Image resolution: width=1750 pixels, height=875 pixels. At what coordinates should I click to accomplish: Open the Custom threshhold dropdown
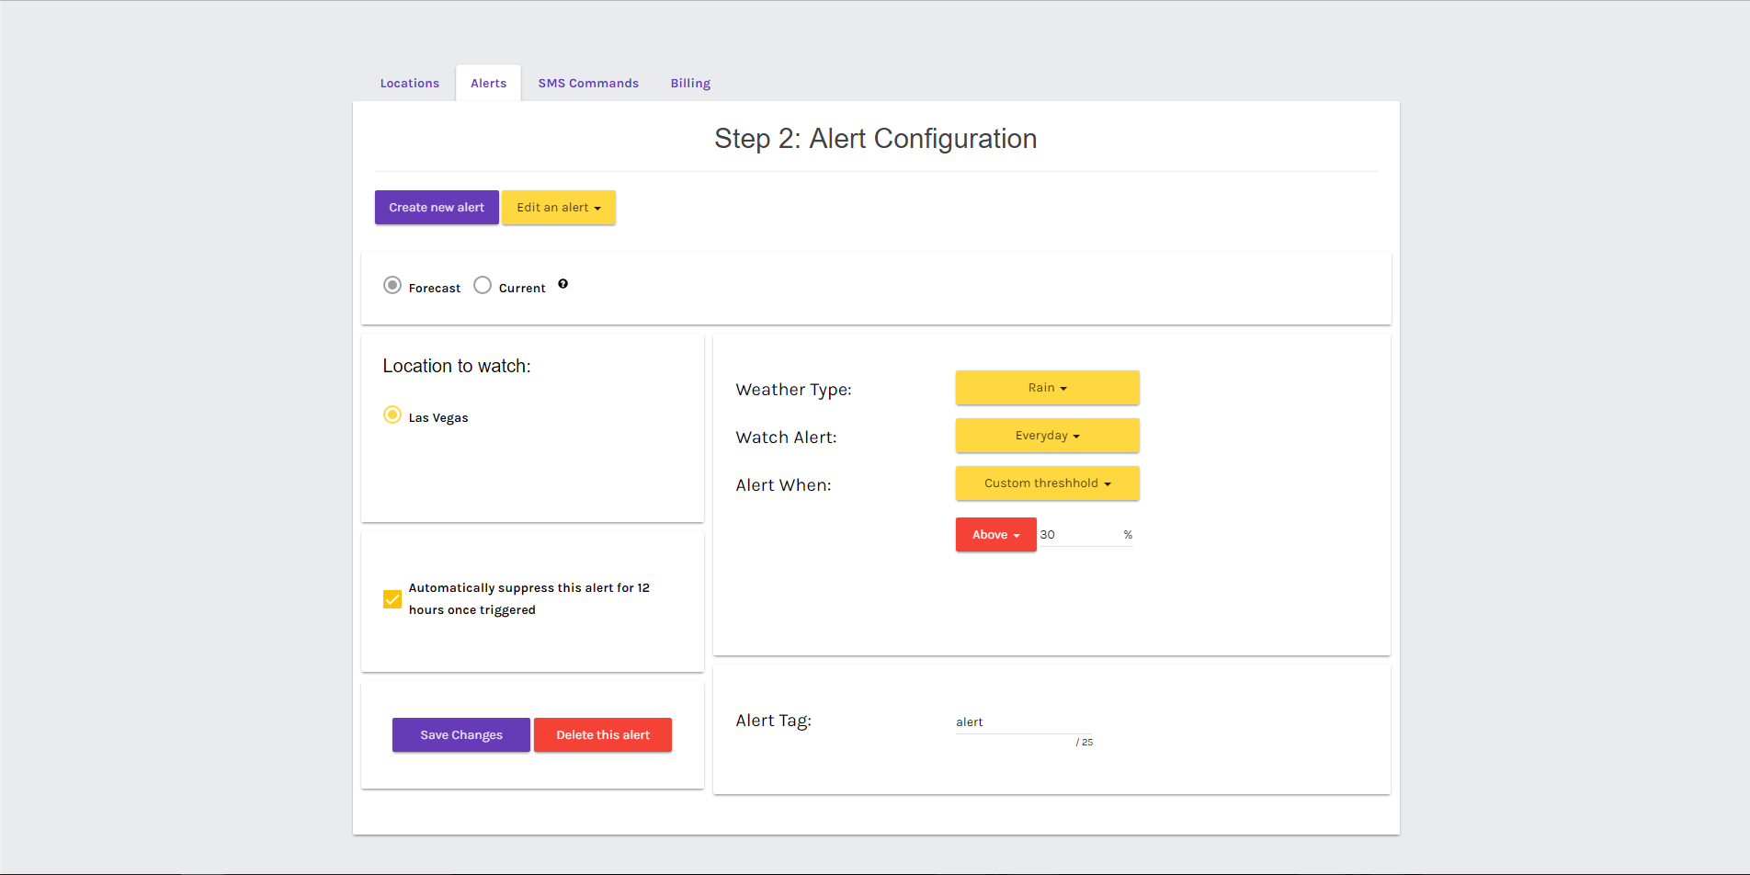[1048, 483]
